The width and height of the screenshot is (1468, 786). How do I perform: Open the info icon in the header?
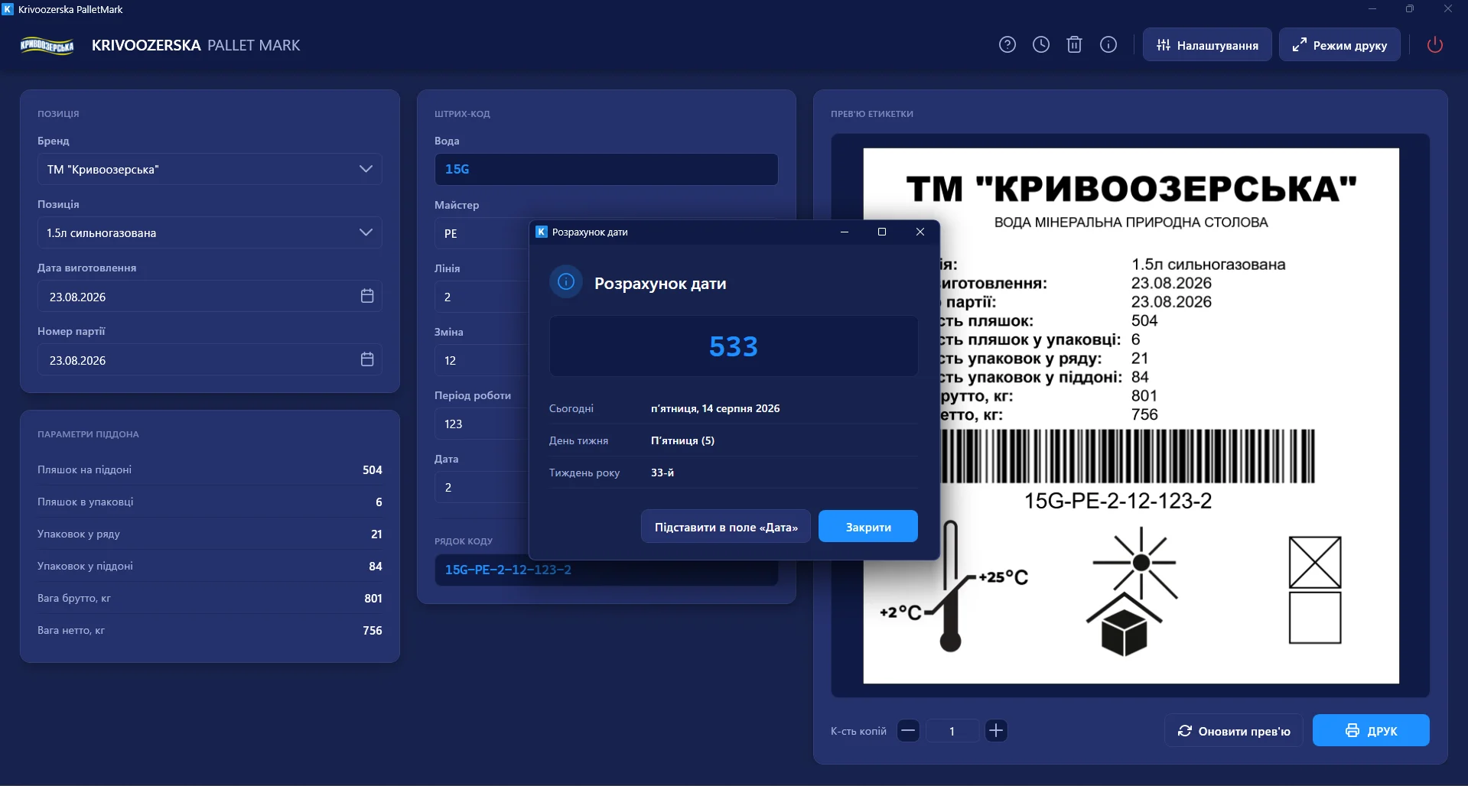[x=1108, y=45]
